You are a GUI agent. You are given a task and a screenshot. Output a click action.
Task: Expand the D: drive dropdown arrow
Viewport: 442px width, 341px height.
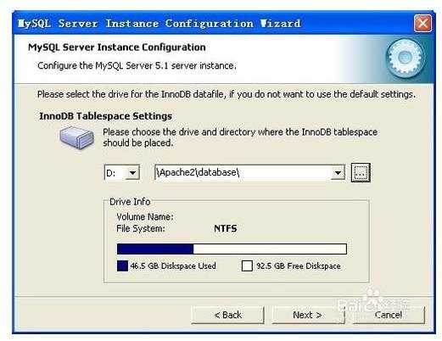[x=132, y=172]
